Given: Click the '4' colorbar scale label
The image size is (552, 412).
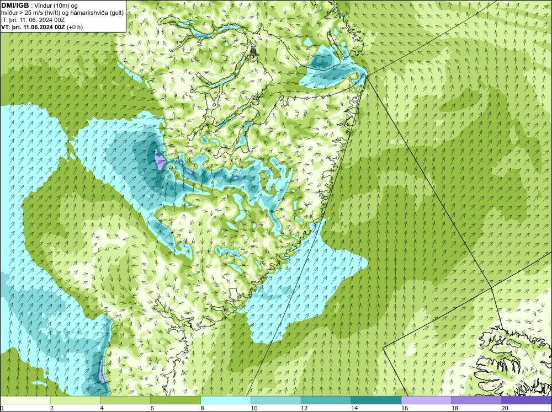Looking at the screenshot, I should pyautogui.click(x=102, y=408).
